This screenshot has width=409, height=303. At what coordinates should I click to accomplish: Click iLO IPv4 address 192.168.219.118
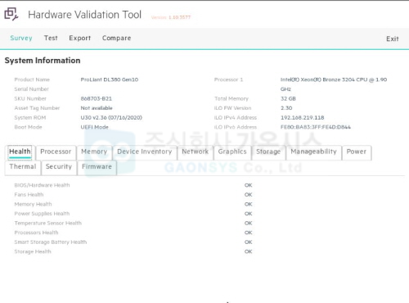tap(303, 118)
